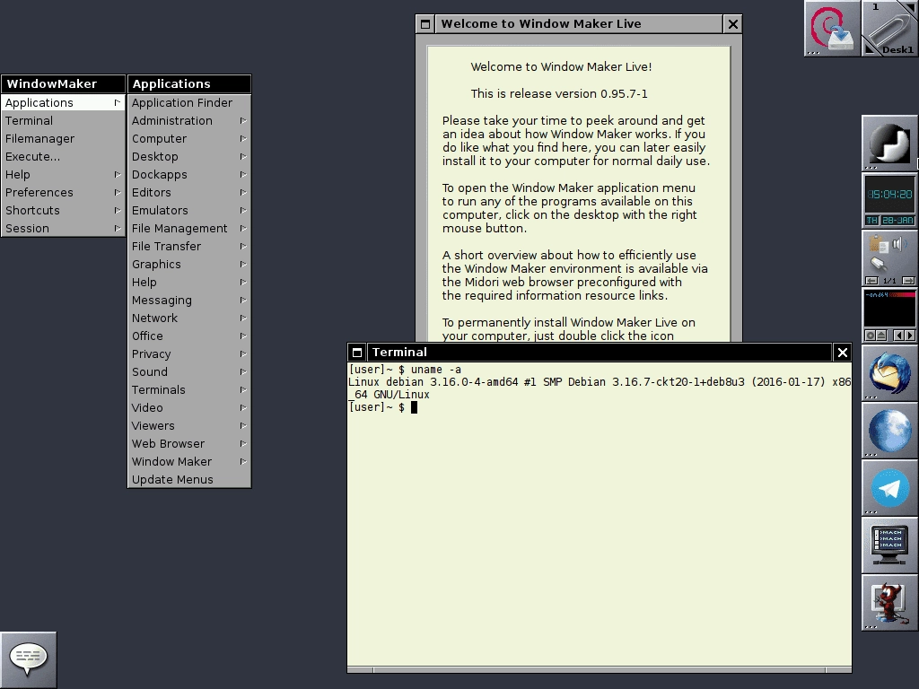Screen dimensions: 919x689
Task: Choose Terminal from the WindowMaker menu
Action: (63, 121)
